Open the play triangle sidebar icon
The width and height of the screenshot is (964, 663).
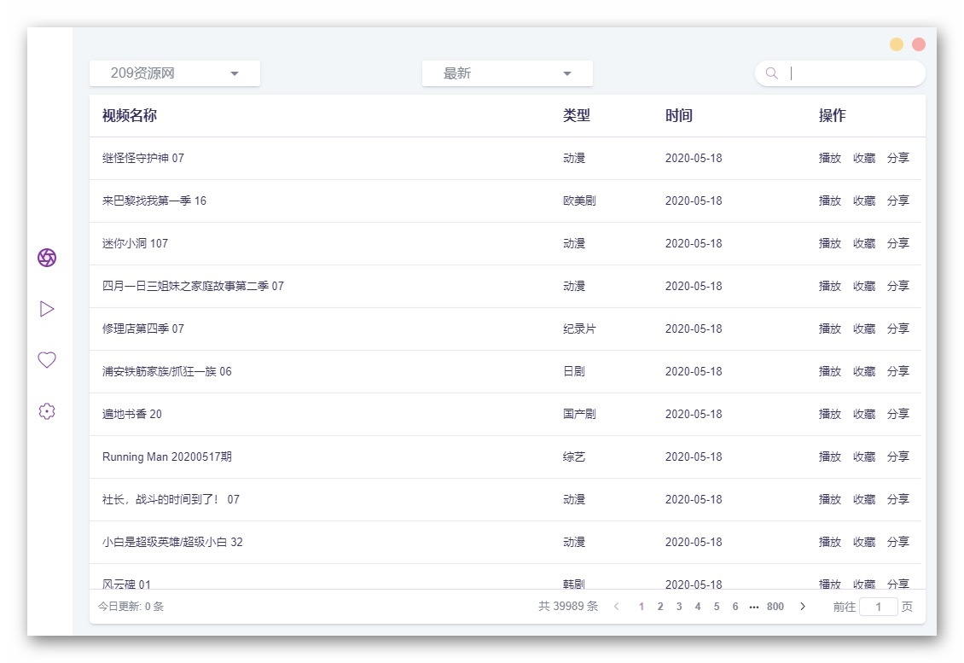point(47,309)
